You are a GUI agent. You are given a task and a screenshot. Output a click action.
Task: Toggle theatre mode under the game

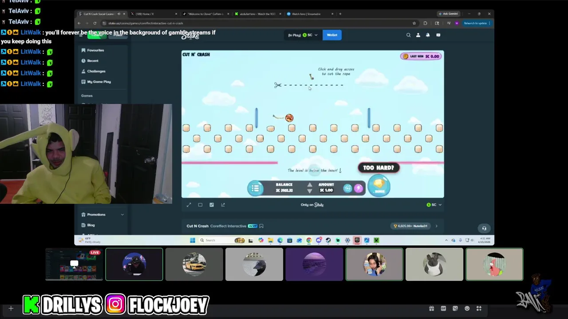pos(200,205)
